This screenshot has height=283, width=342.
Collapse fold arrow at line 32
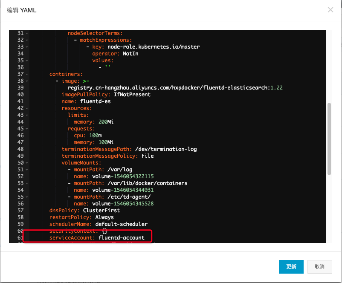point(27,40)
